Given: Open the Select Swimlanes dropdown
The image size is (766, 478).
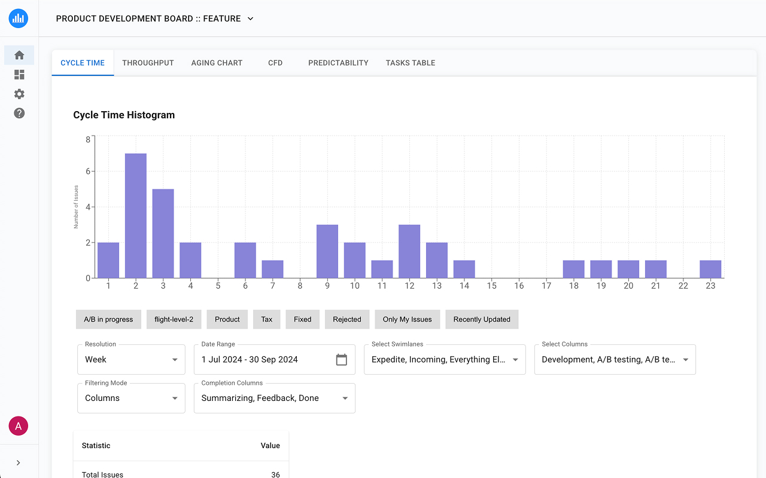Looking at the screenshot, I should click(x=445, y=360).
